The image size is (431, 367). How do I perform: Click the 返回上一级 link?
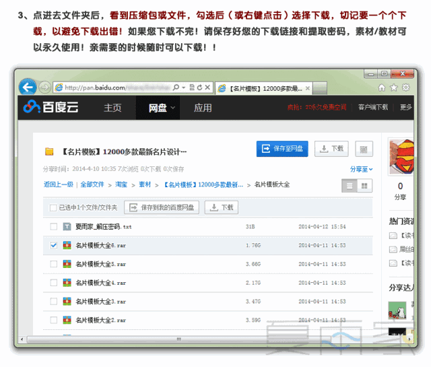[59, 185]
